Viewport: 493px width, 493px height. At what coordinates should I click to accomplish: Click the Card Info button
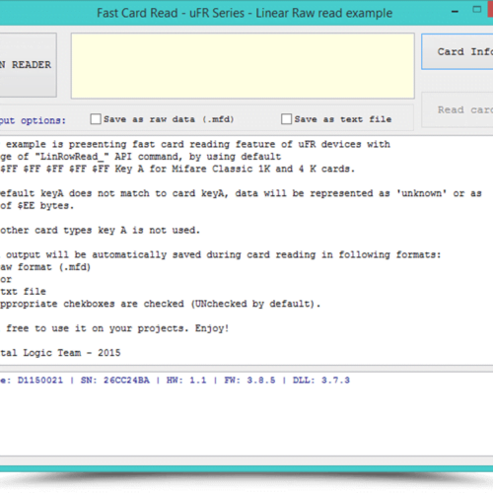(458, 51)
